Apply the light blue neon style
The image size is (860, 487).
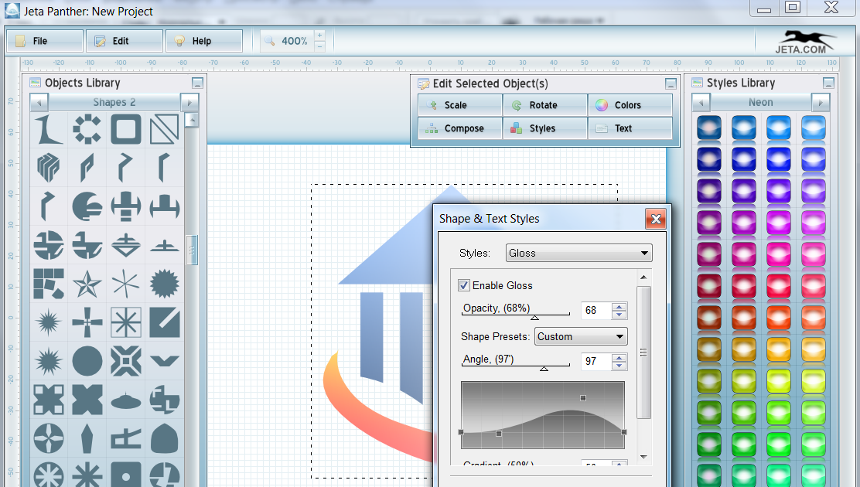point(813,128)
